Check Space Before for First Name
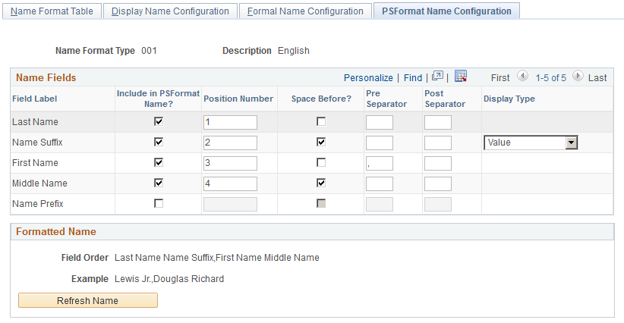Viewport: 624px width, 323px height. [321, 162]
